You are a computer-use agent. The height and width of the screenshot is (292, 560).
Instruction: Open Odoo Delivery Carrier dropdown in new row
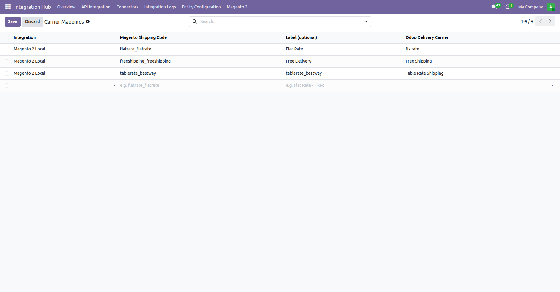[552, 86]
